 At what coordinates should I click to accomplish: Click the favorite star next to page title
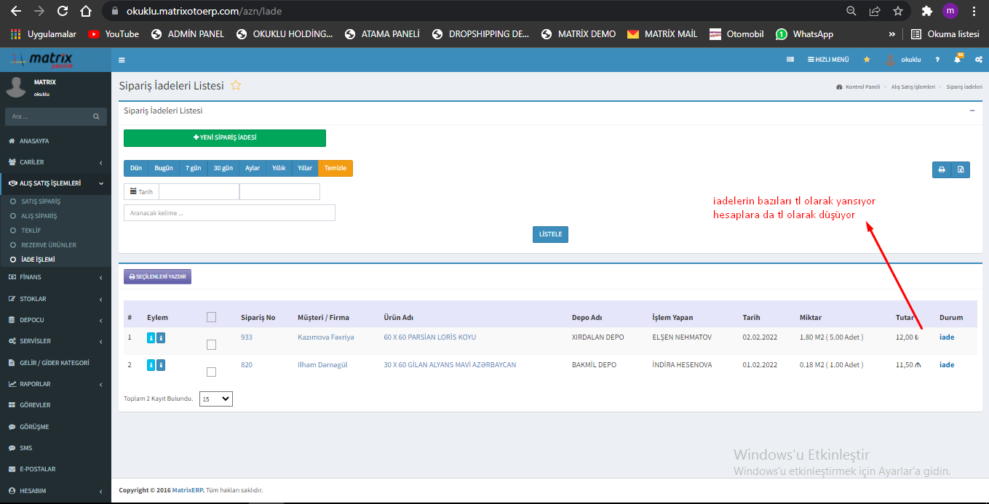click(x=236, y=86)
